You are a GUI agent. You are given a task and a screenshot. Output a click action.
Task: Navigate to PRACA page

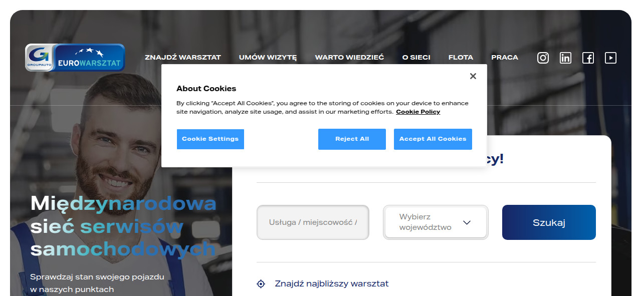click(x=505, y=58)
